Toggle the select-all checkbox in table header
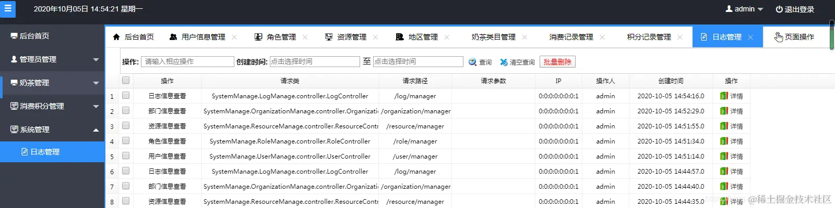Viewport: 835px width, 208px height. [x=126, y=80]
